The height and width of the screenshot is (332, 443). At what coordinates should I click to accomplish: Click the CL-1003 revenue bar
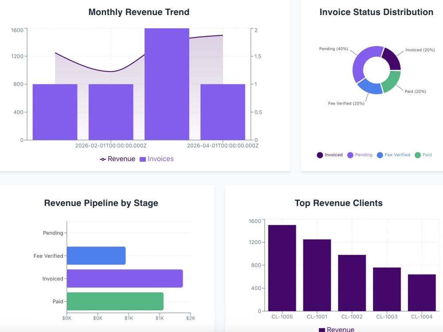click(387, 290)
